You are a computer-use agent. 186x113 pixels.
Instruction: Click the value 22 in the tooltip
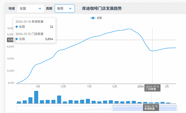pyautogui.click(x=52, y=27)
